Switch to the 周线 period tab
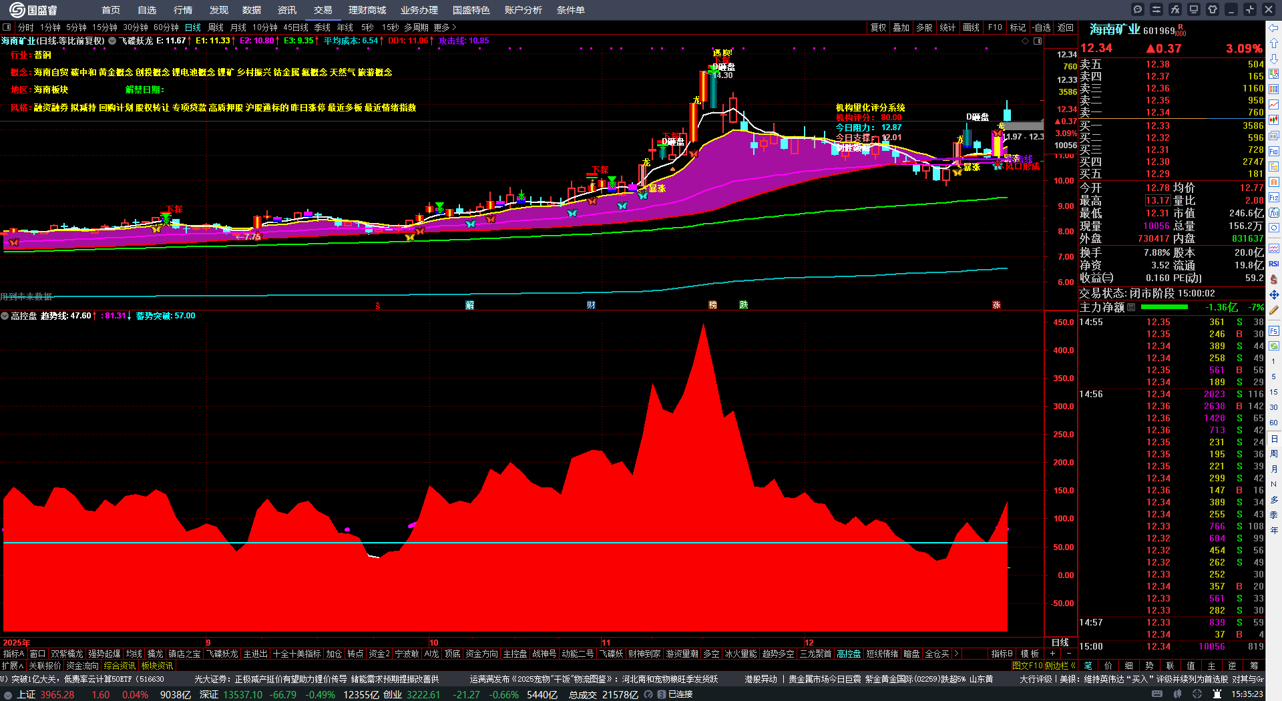The height and width of the screenshot is (701, 1282). tap(216, 27)
